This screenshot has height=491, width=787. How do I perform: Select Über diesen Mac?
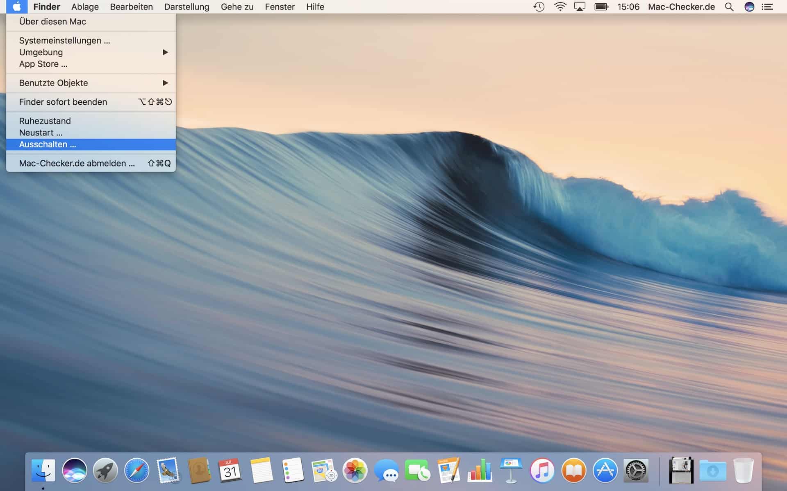(x=91, y=22)
